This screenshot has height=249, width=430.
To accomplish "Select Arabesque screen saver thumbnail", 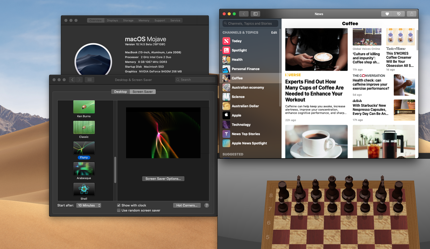I will (x=84, y=169).
